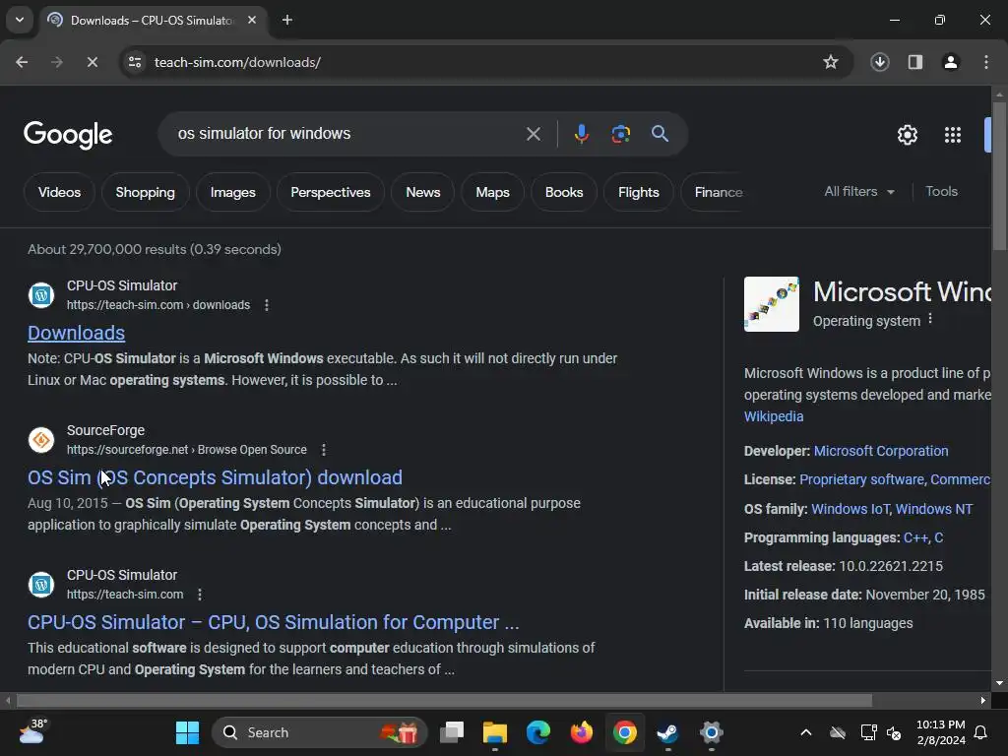Open the Chrome profile icon
This screenshot has width=1008, height=756.
[951, 62]
